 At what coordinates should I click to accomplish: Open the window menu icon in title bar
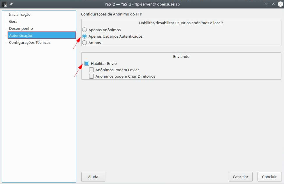[4, 4]
